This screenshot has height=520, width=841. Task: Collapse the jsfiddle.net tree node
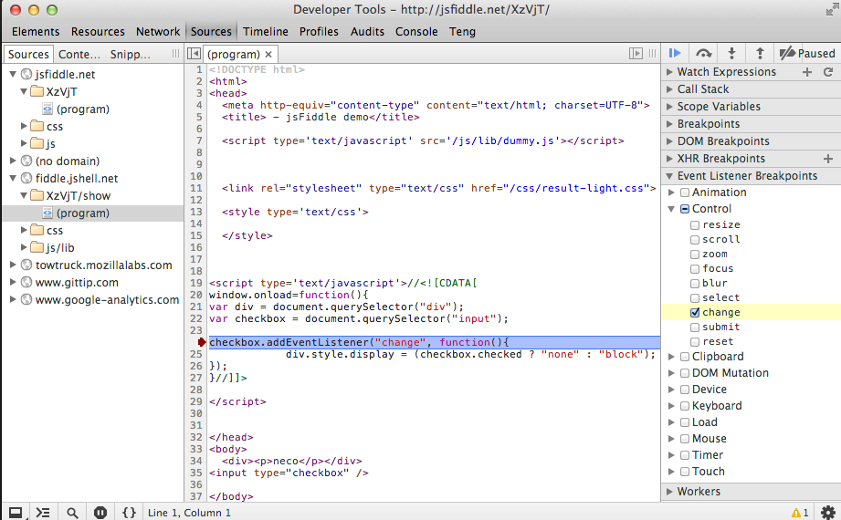13,74
